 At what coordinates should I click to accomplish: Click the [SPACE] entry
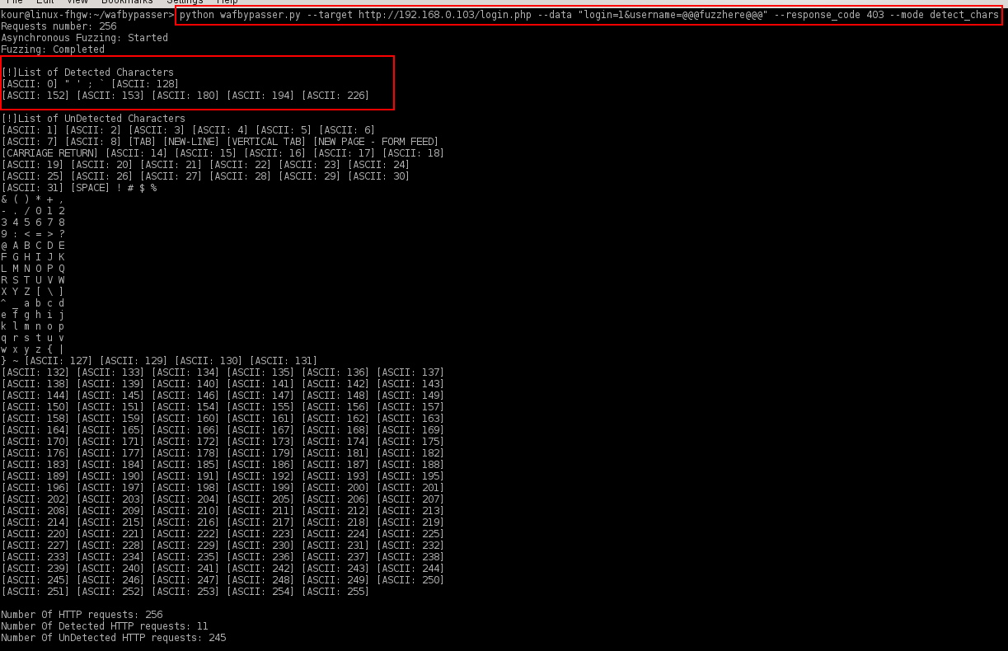(91, 188)
